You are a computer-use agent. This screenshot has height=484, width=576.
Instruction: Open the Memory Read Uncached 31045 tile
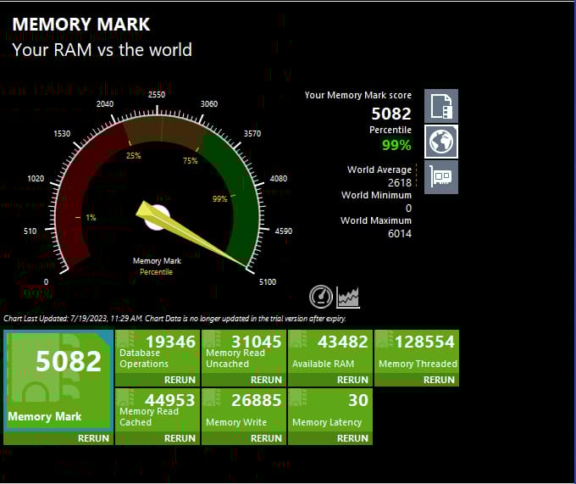pyautogui.click(x=244, y=352)
